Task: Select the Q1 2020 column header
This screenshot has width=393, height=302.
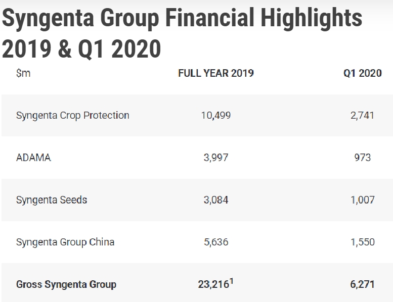Action: (363, 73)
